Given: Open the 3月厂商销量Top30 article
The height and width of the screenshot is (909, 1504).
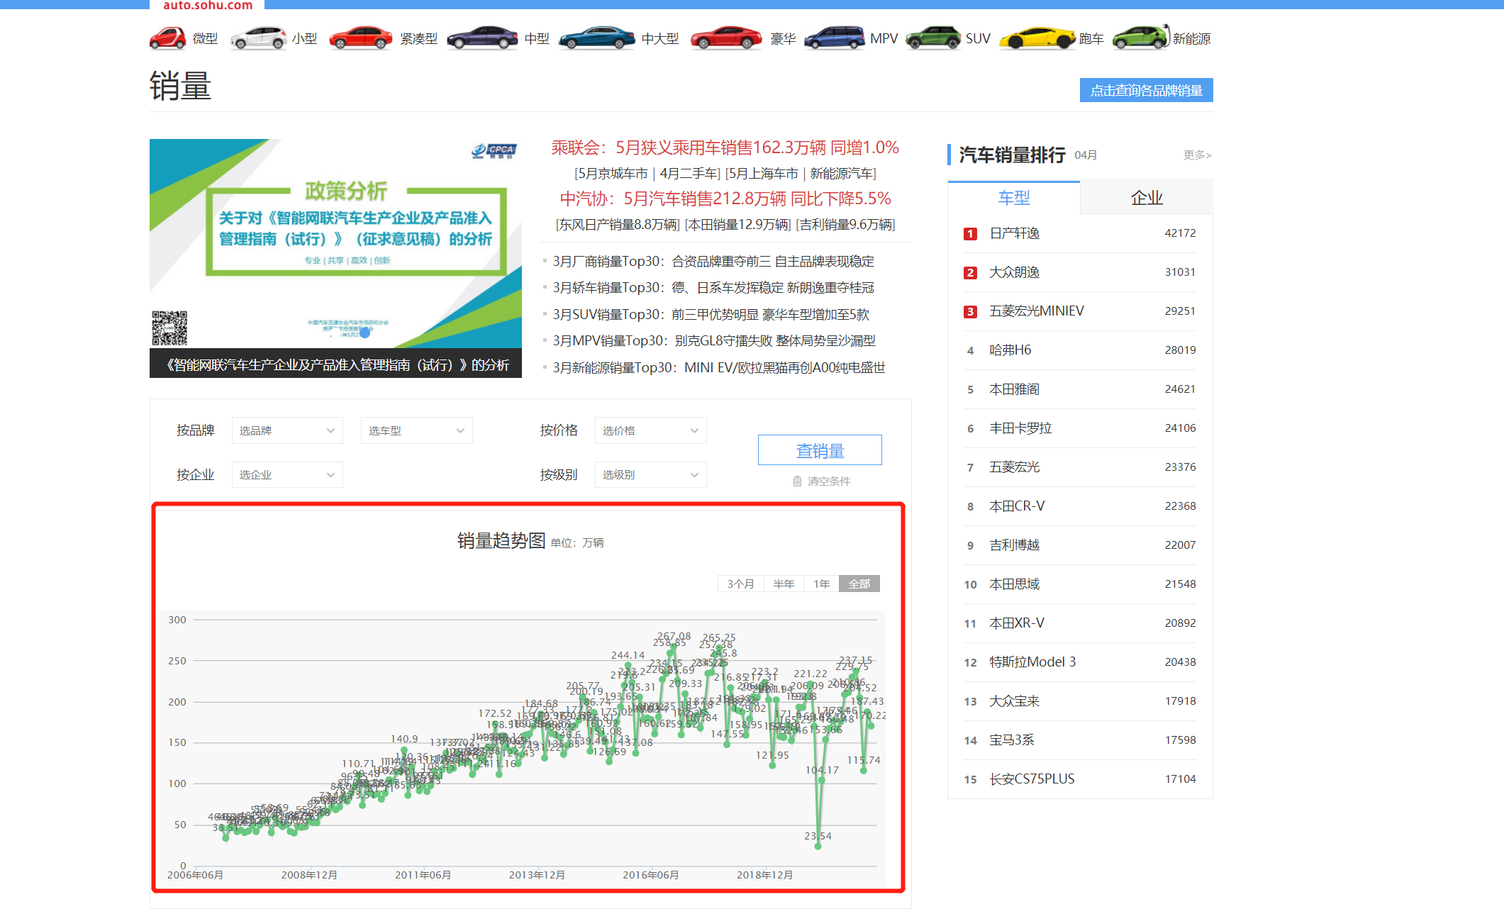Looking at the screenshot, I should [x=713, y=262].
